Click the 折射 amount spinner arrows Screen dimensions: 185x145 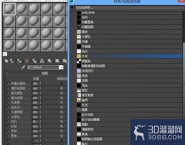pos(40,131)
